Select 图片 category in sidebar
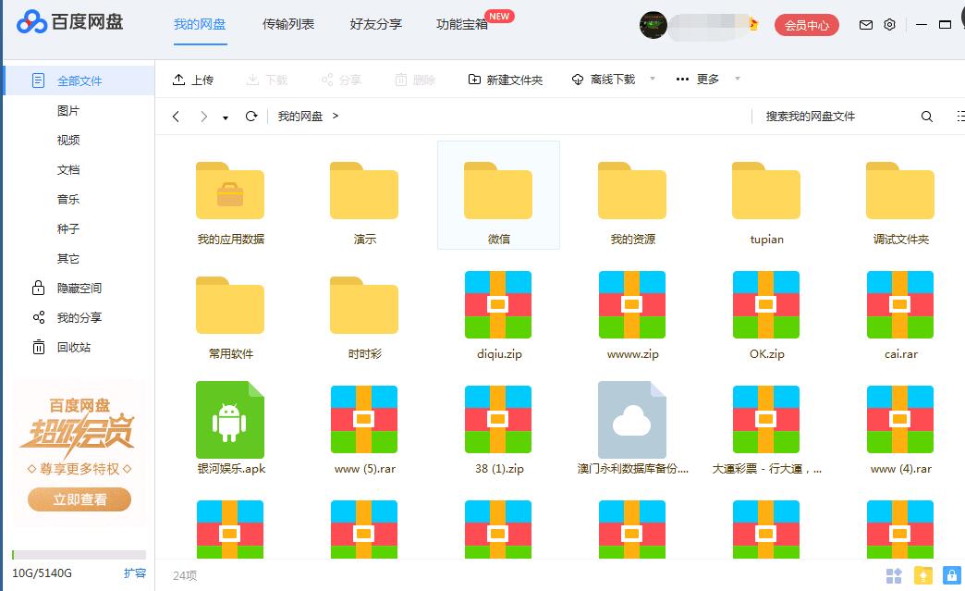This screenshot has width=965, height=591. point(68,111)
